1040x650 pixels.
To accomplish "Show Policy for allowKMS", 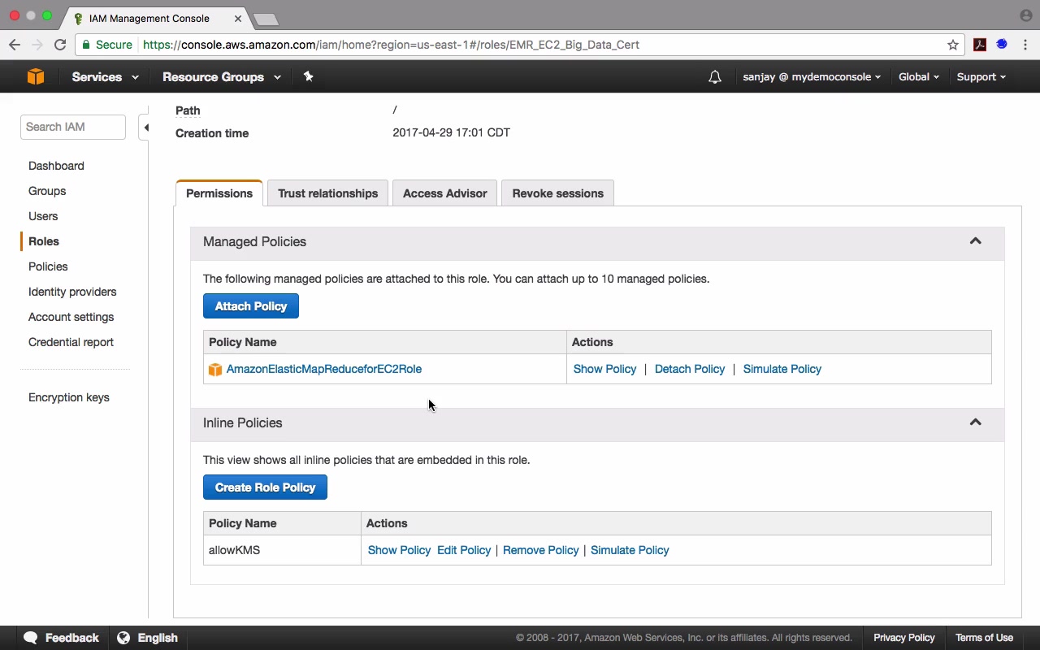I will coord(399,550).
